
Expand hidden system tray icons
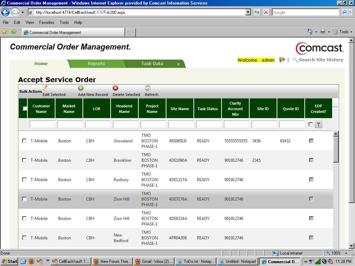click(x=306, y=261)
